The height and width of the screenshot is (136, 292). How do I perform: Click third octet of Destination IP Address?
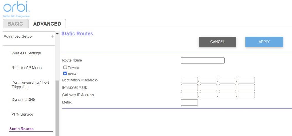pyautogui.click(x=227, y=80)
